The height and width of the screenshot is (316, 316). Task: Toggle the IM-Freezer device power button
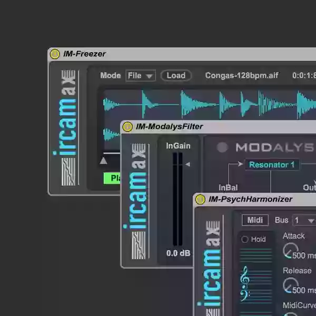click(x=55, y=54)
